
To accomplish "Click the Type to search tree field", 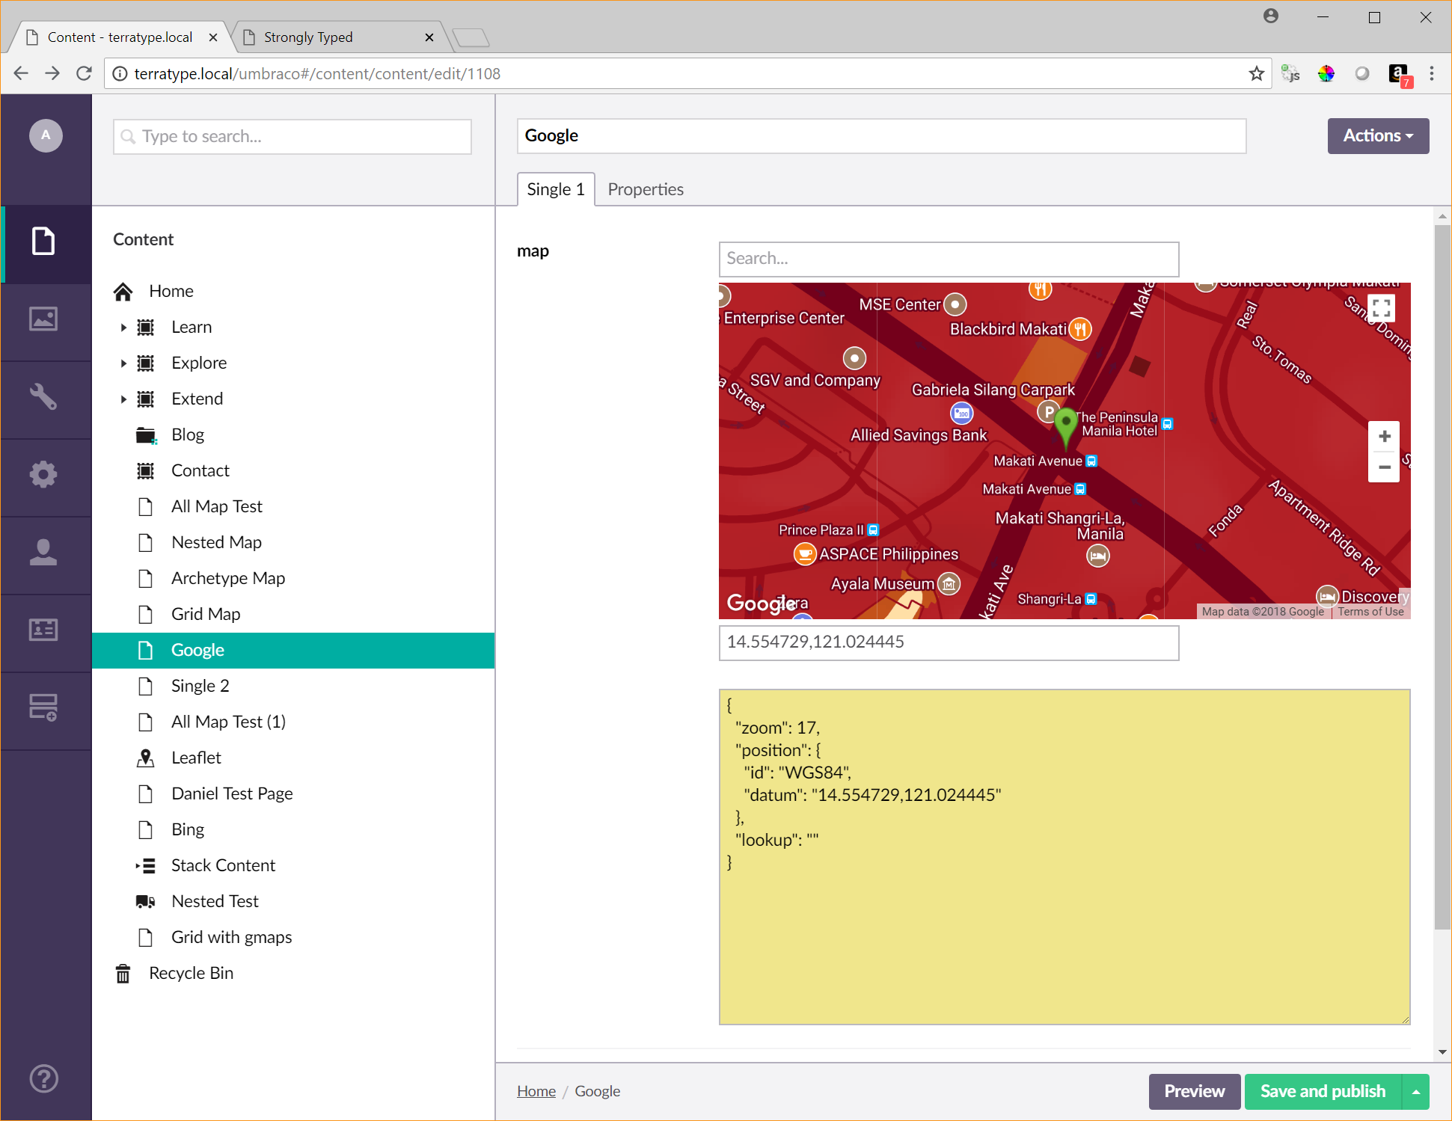I will (x=292, y=137).
